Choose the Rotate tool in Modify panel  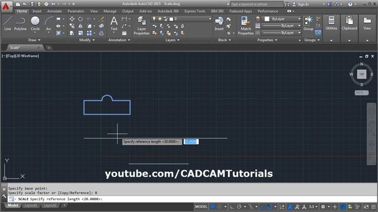tap(80, 19)
